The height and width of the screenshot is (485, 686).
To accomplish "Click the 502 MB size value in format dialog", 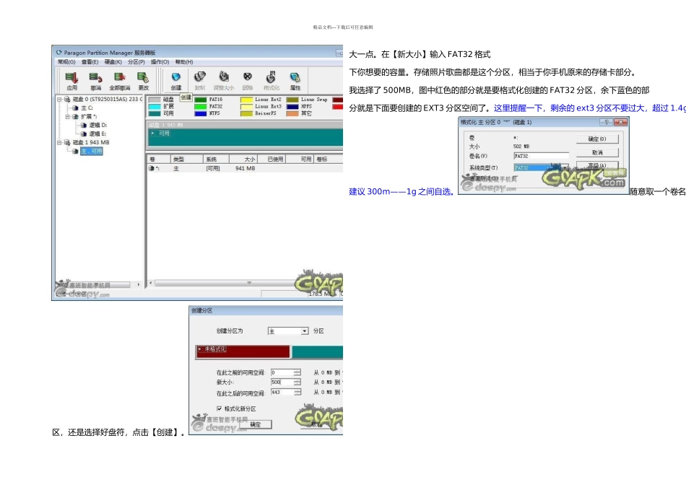I will 521,147.
